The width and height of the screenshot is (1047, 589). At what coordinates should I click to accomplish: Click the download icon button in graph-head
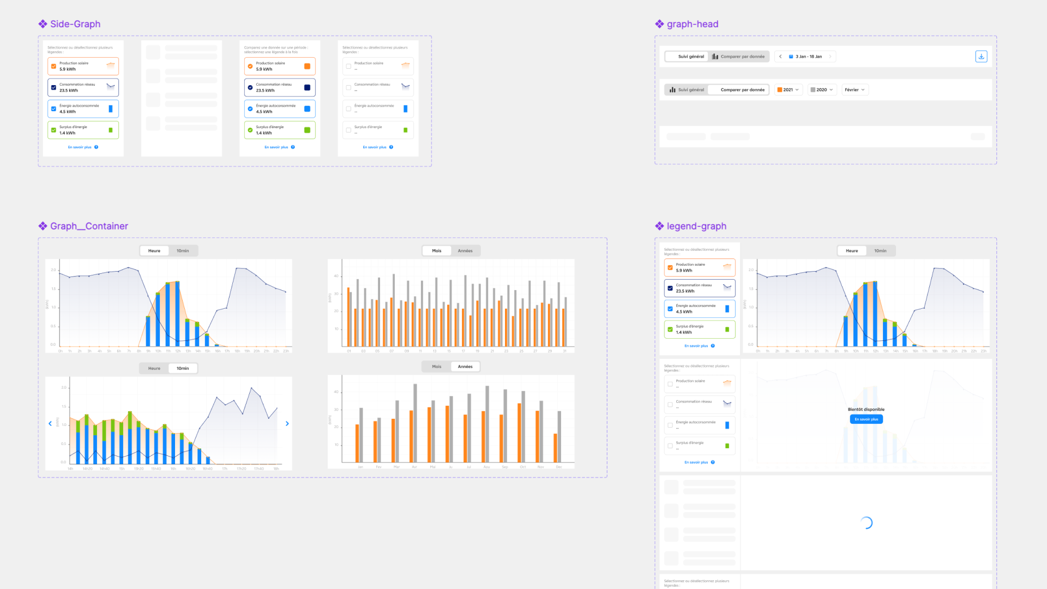point(981,56)
